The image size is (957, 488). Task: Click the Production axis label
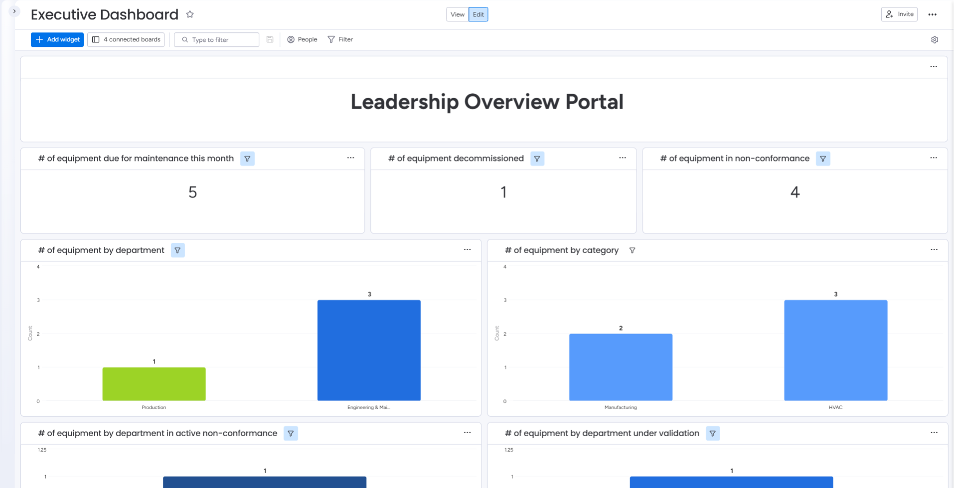(154, 407)
